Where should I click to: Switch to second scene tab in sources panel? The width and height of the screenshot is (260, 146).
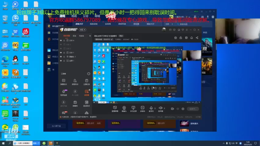(x=74, y=36)
